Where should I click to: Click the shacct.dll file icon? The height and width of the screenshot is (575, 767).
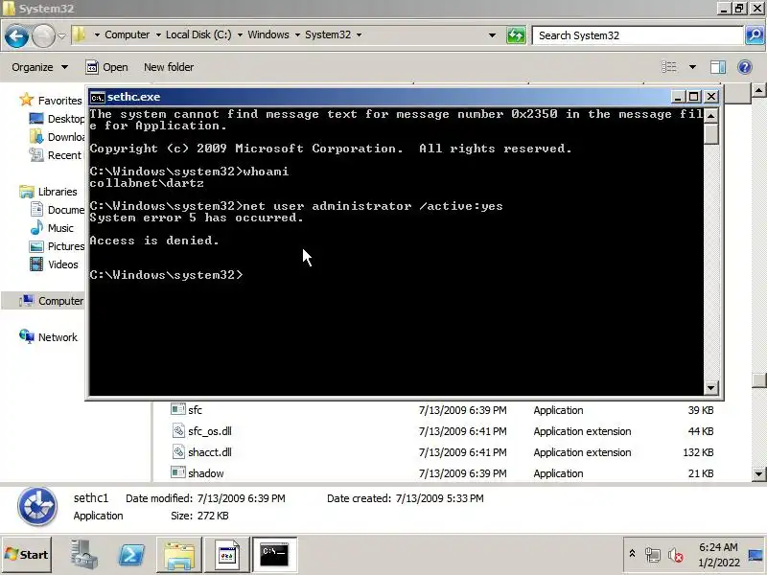click(178, 451)
